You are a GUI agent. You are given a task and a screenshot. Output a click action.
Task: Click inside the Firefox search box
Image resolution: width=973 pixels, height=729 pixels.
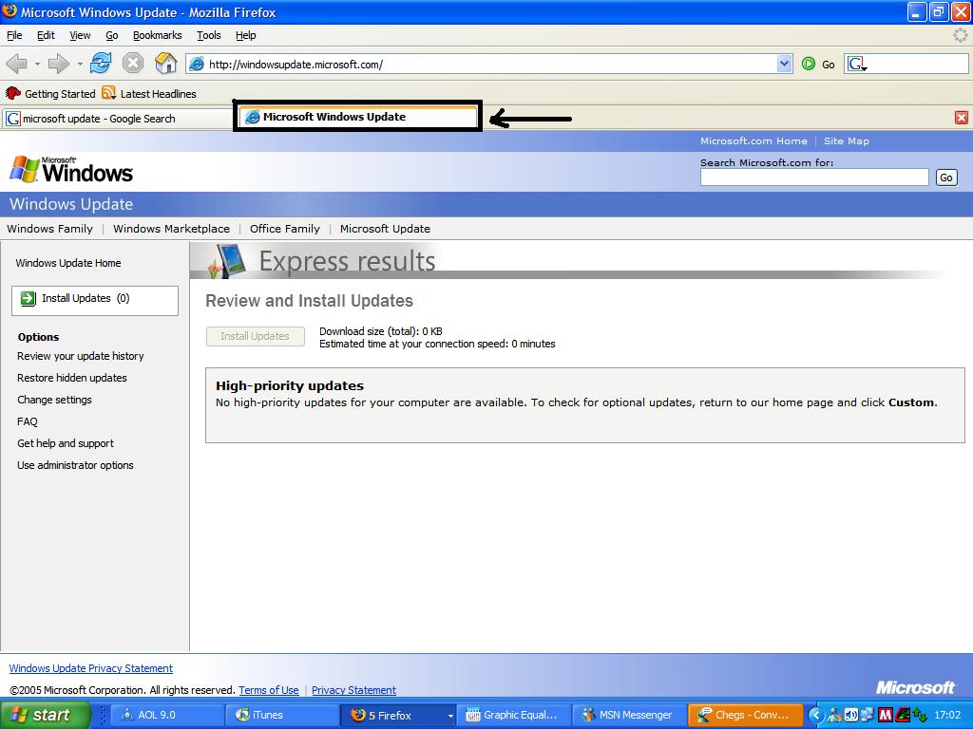[x=917, y=64]
